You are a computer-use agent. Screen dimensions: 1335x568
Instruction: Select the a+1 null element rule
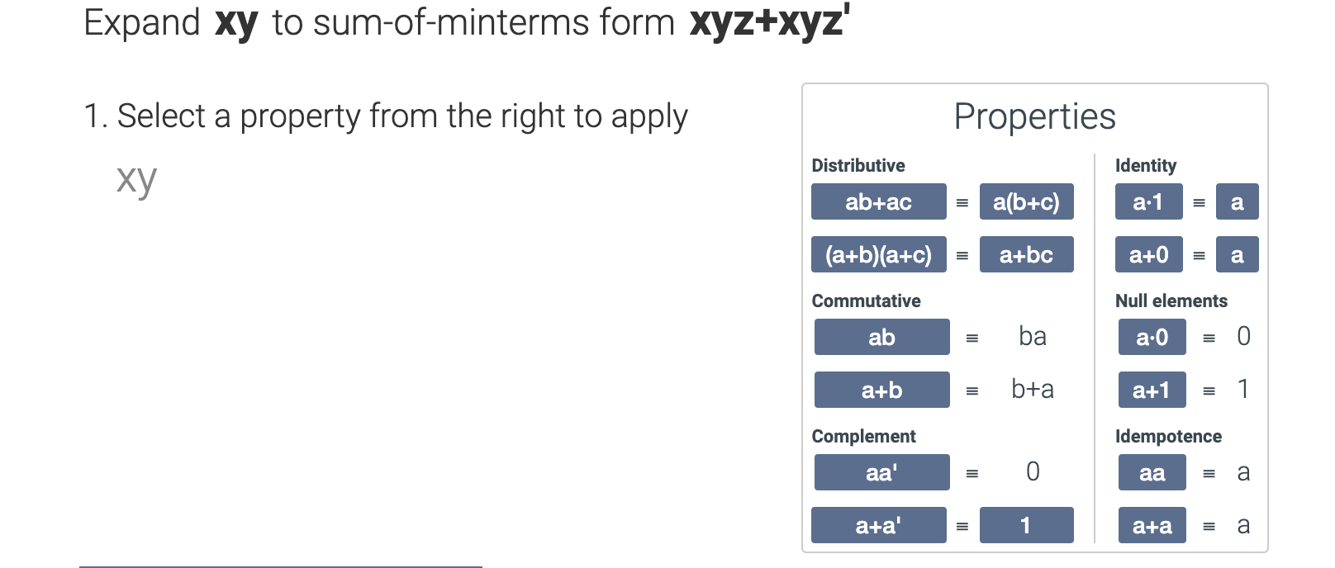point(1152,390)
